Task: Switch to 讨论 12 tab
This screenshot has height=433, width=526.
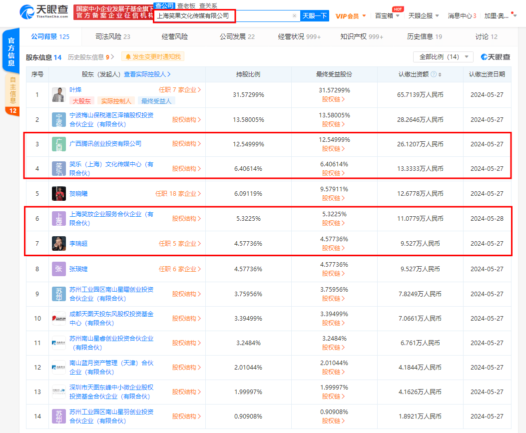Action: (x=487, y=36)
